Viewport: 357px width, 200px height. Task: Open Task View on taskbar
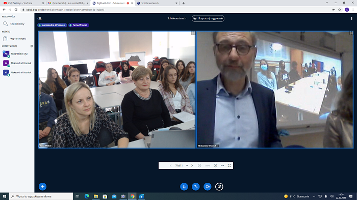(78, 196)
